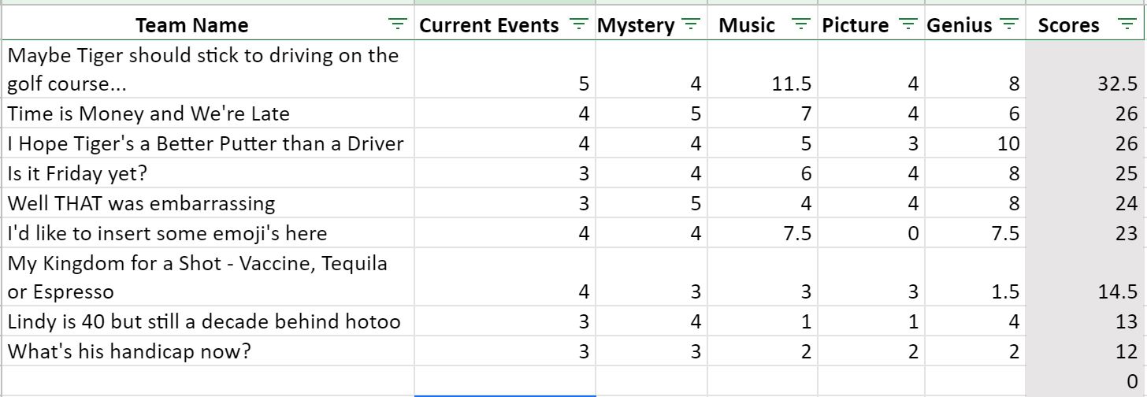1147x397 pixels.
Task: Select the Music value 11.5 cell
Action: pyautogui.click(x=763, y=69)
